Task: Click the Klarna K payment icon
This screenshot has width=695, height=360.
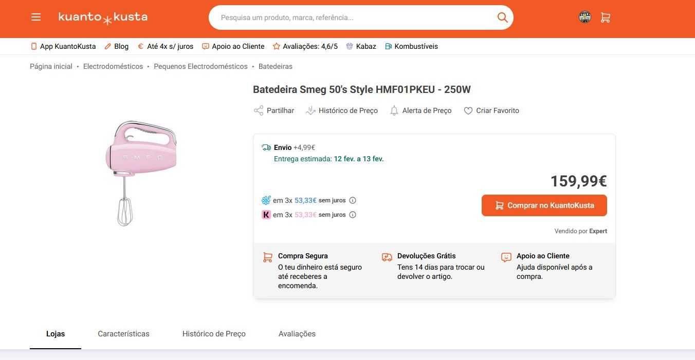Action: point(266,215)
